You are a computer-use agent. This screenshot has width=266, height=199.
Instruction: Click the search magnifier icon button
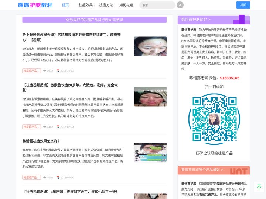180,5
